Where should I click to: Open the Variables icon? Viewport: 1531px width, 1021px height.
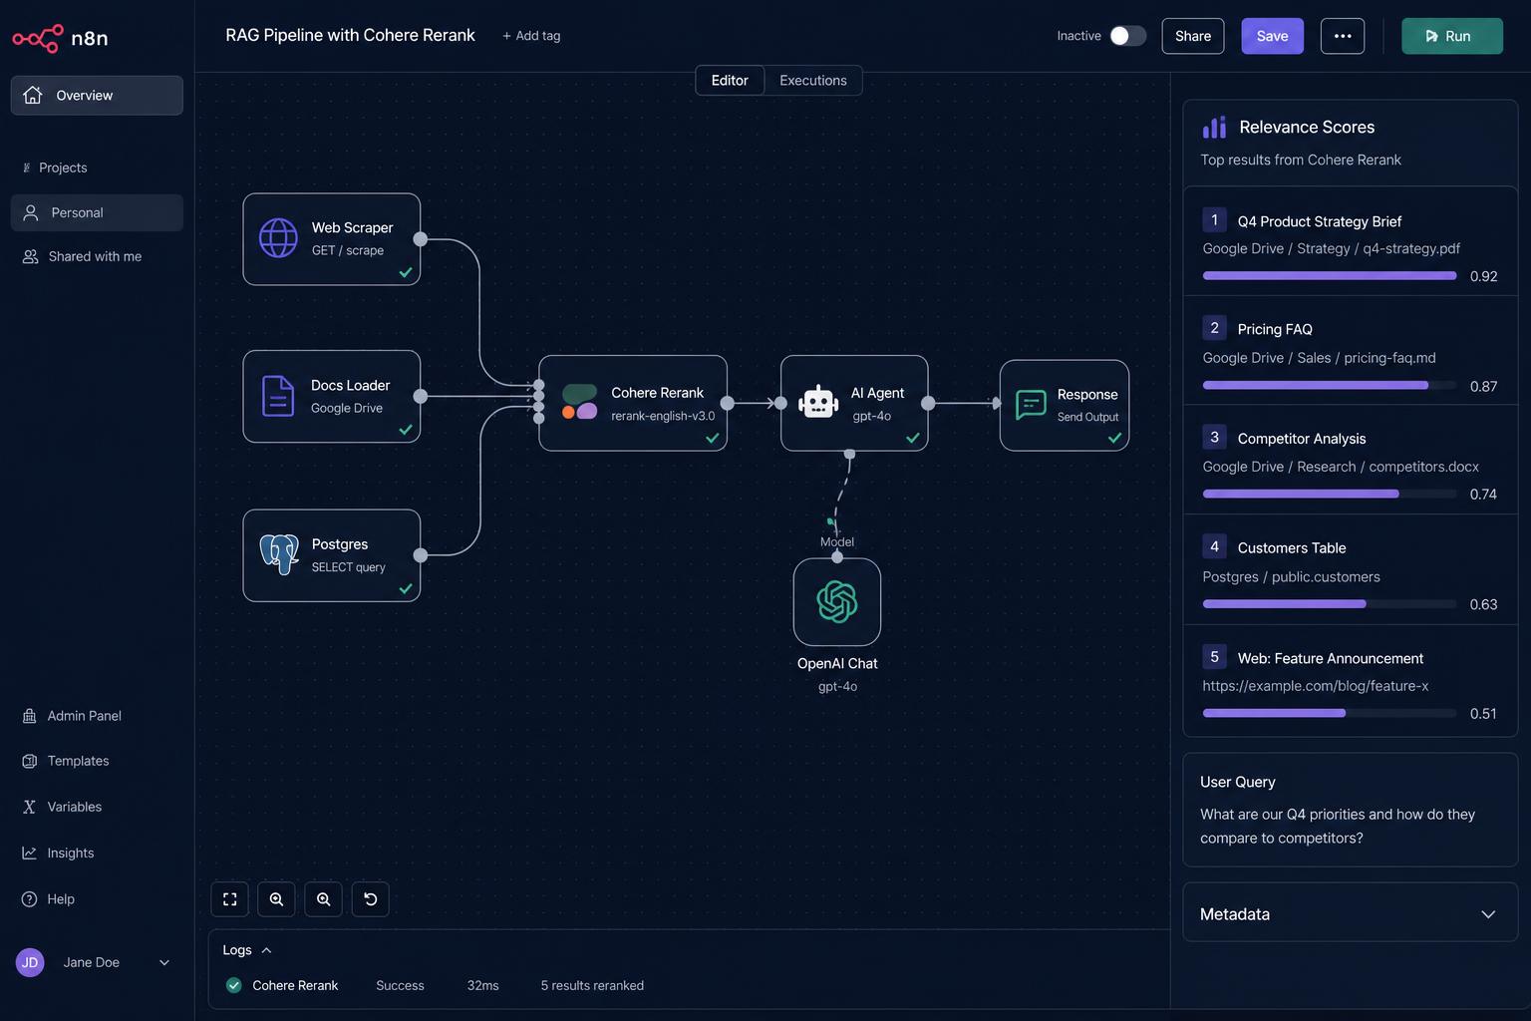pyautogui.click(x=29, y=807)
